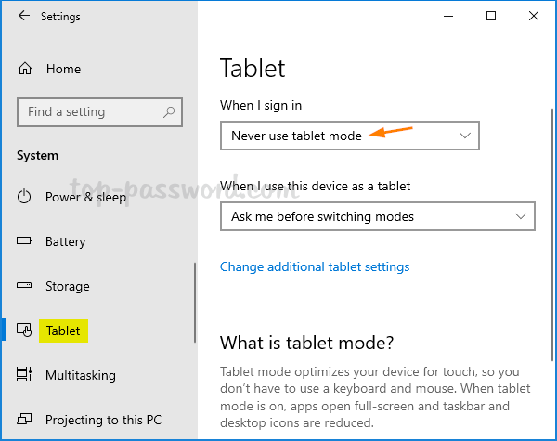Maximize the Settings window
Viewport: 557px width, 441px height.
click(x=491, y=16)
